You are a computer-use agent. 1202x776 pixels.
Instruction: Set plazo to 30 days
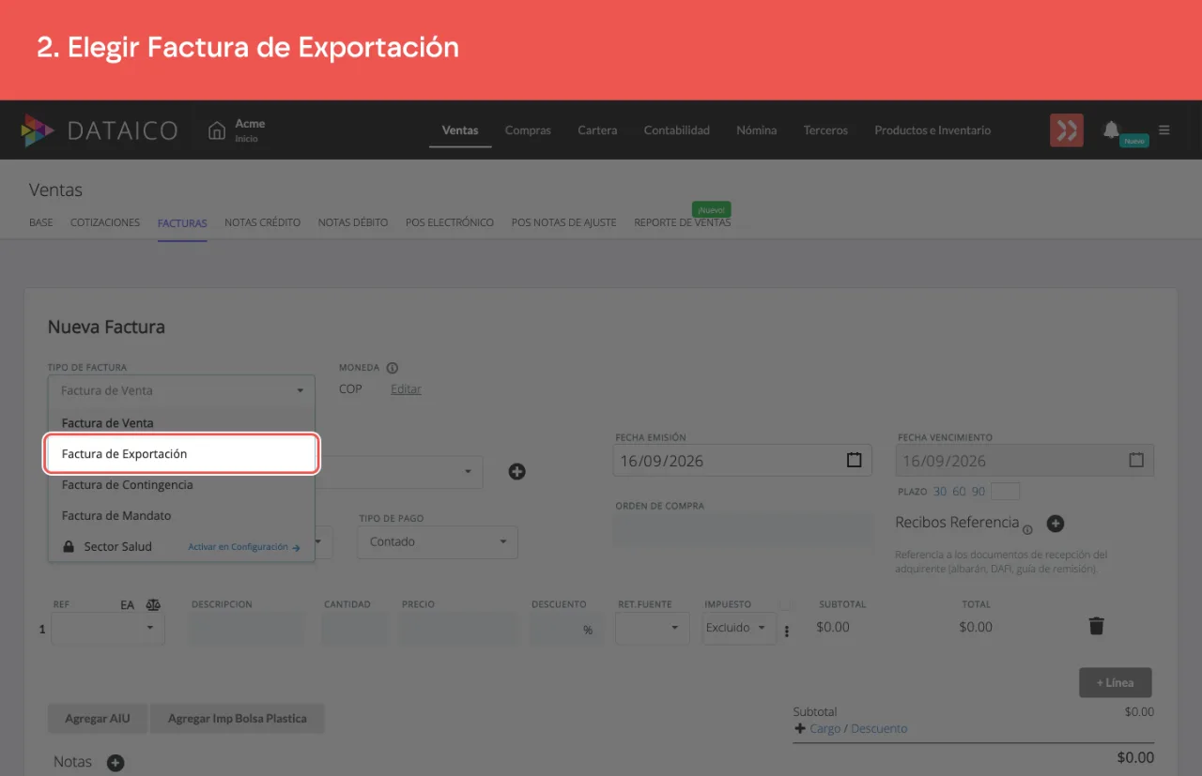pos(940,492)
